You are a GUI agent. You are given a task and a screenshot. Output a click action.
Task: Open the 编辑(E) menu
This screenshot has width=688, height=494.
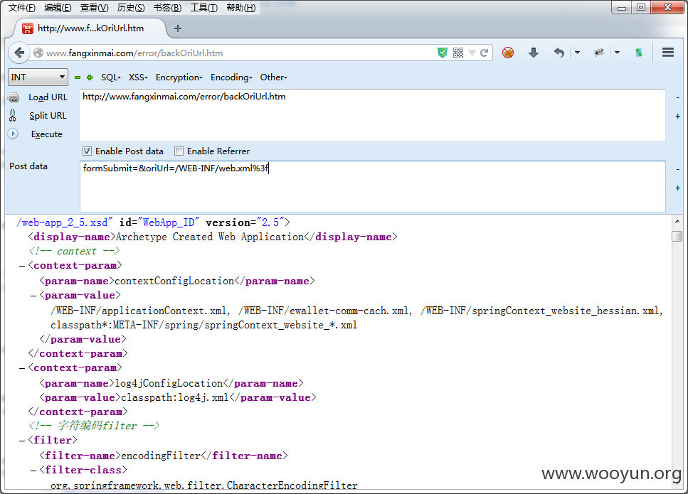coord(58,8)
